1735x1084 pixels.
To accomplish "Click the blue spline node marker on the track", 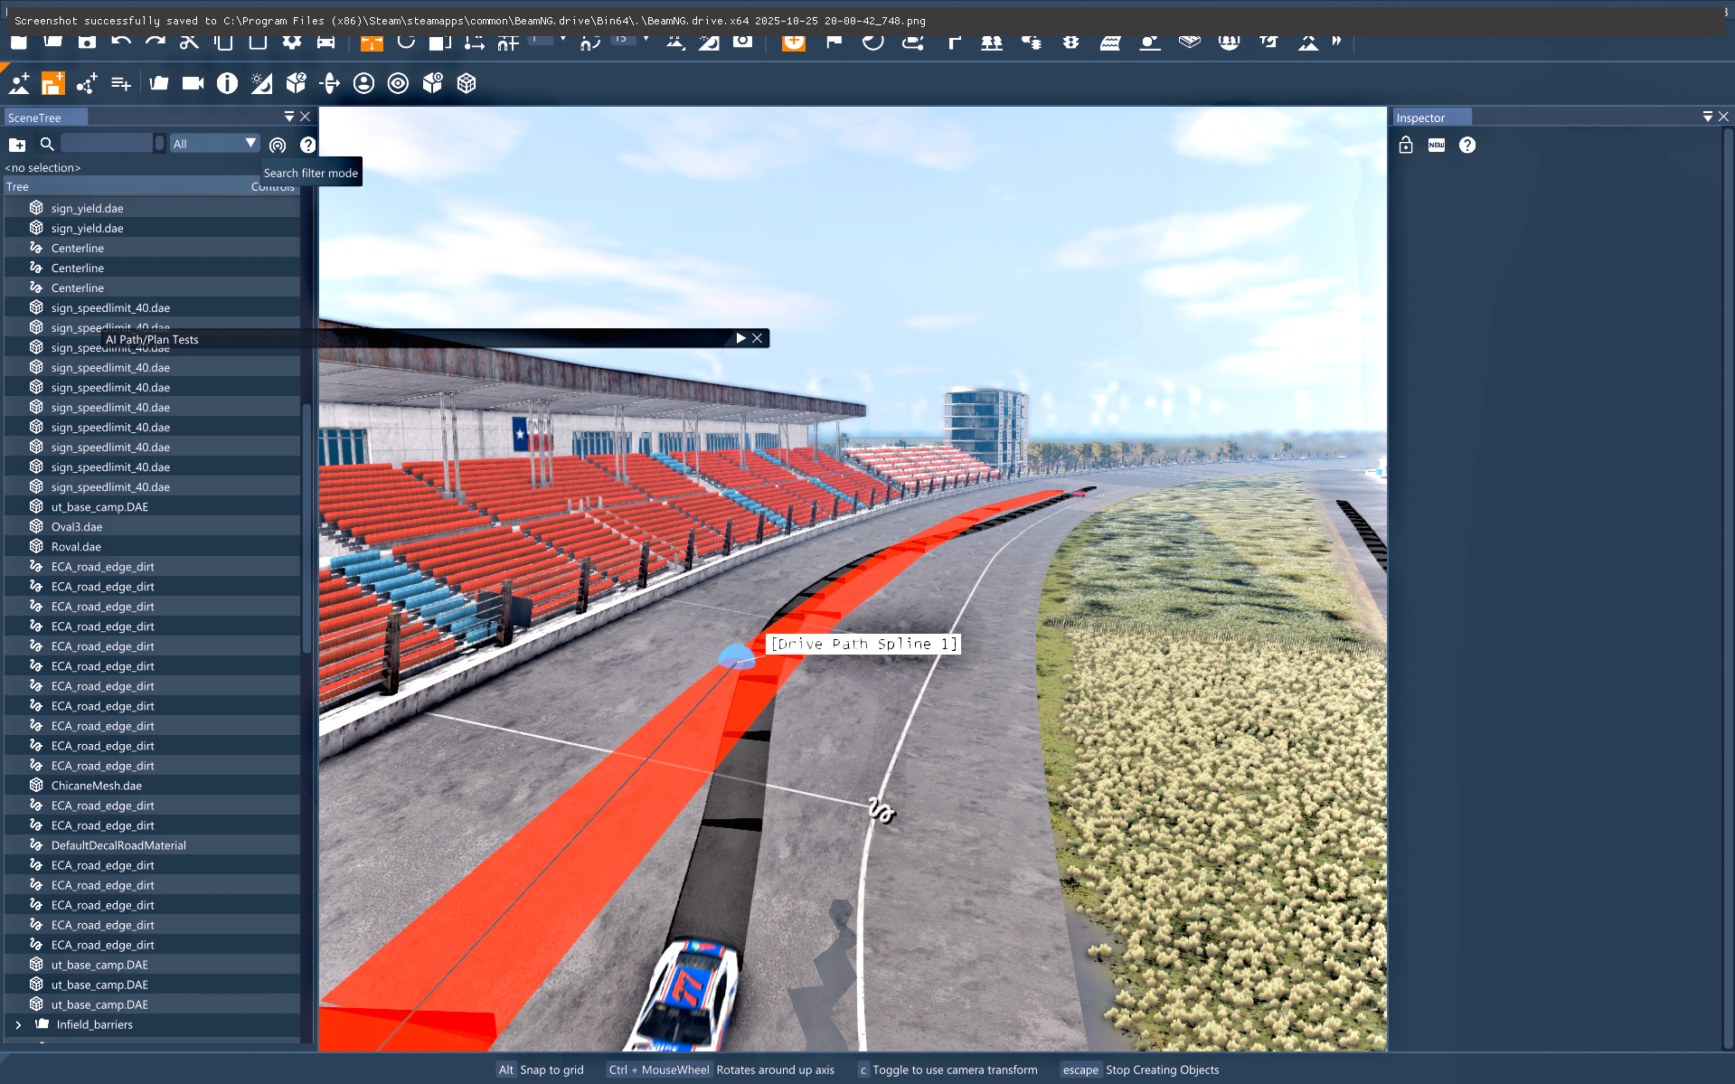I will pyautogui.click(x=736, y=656).
